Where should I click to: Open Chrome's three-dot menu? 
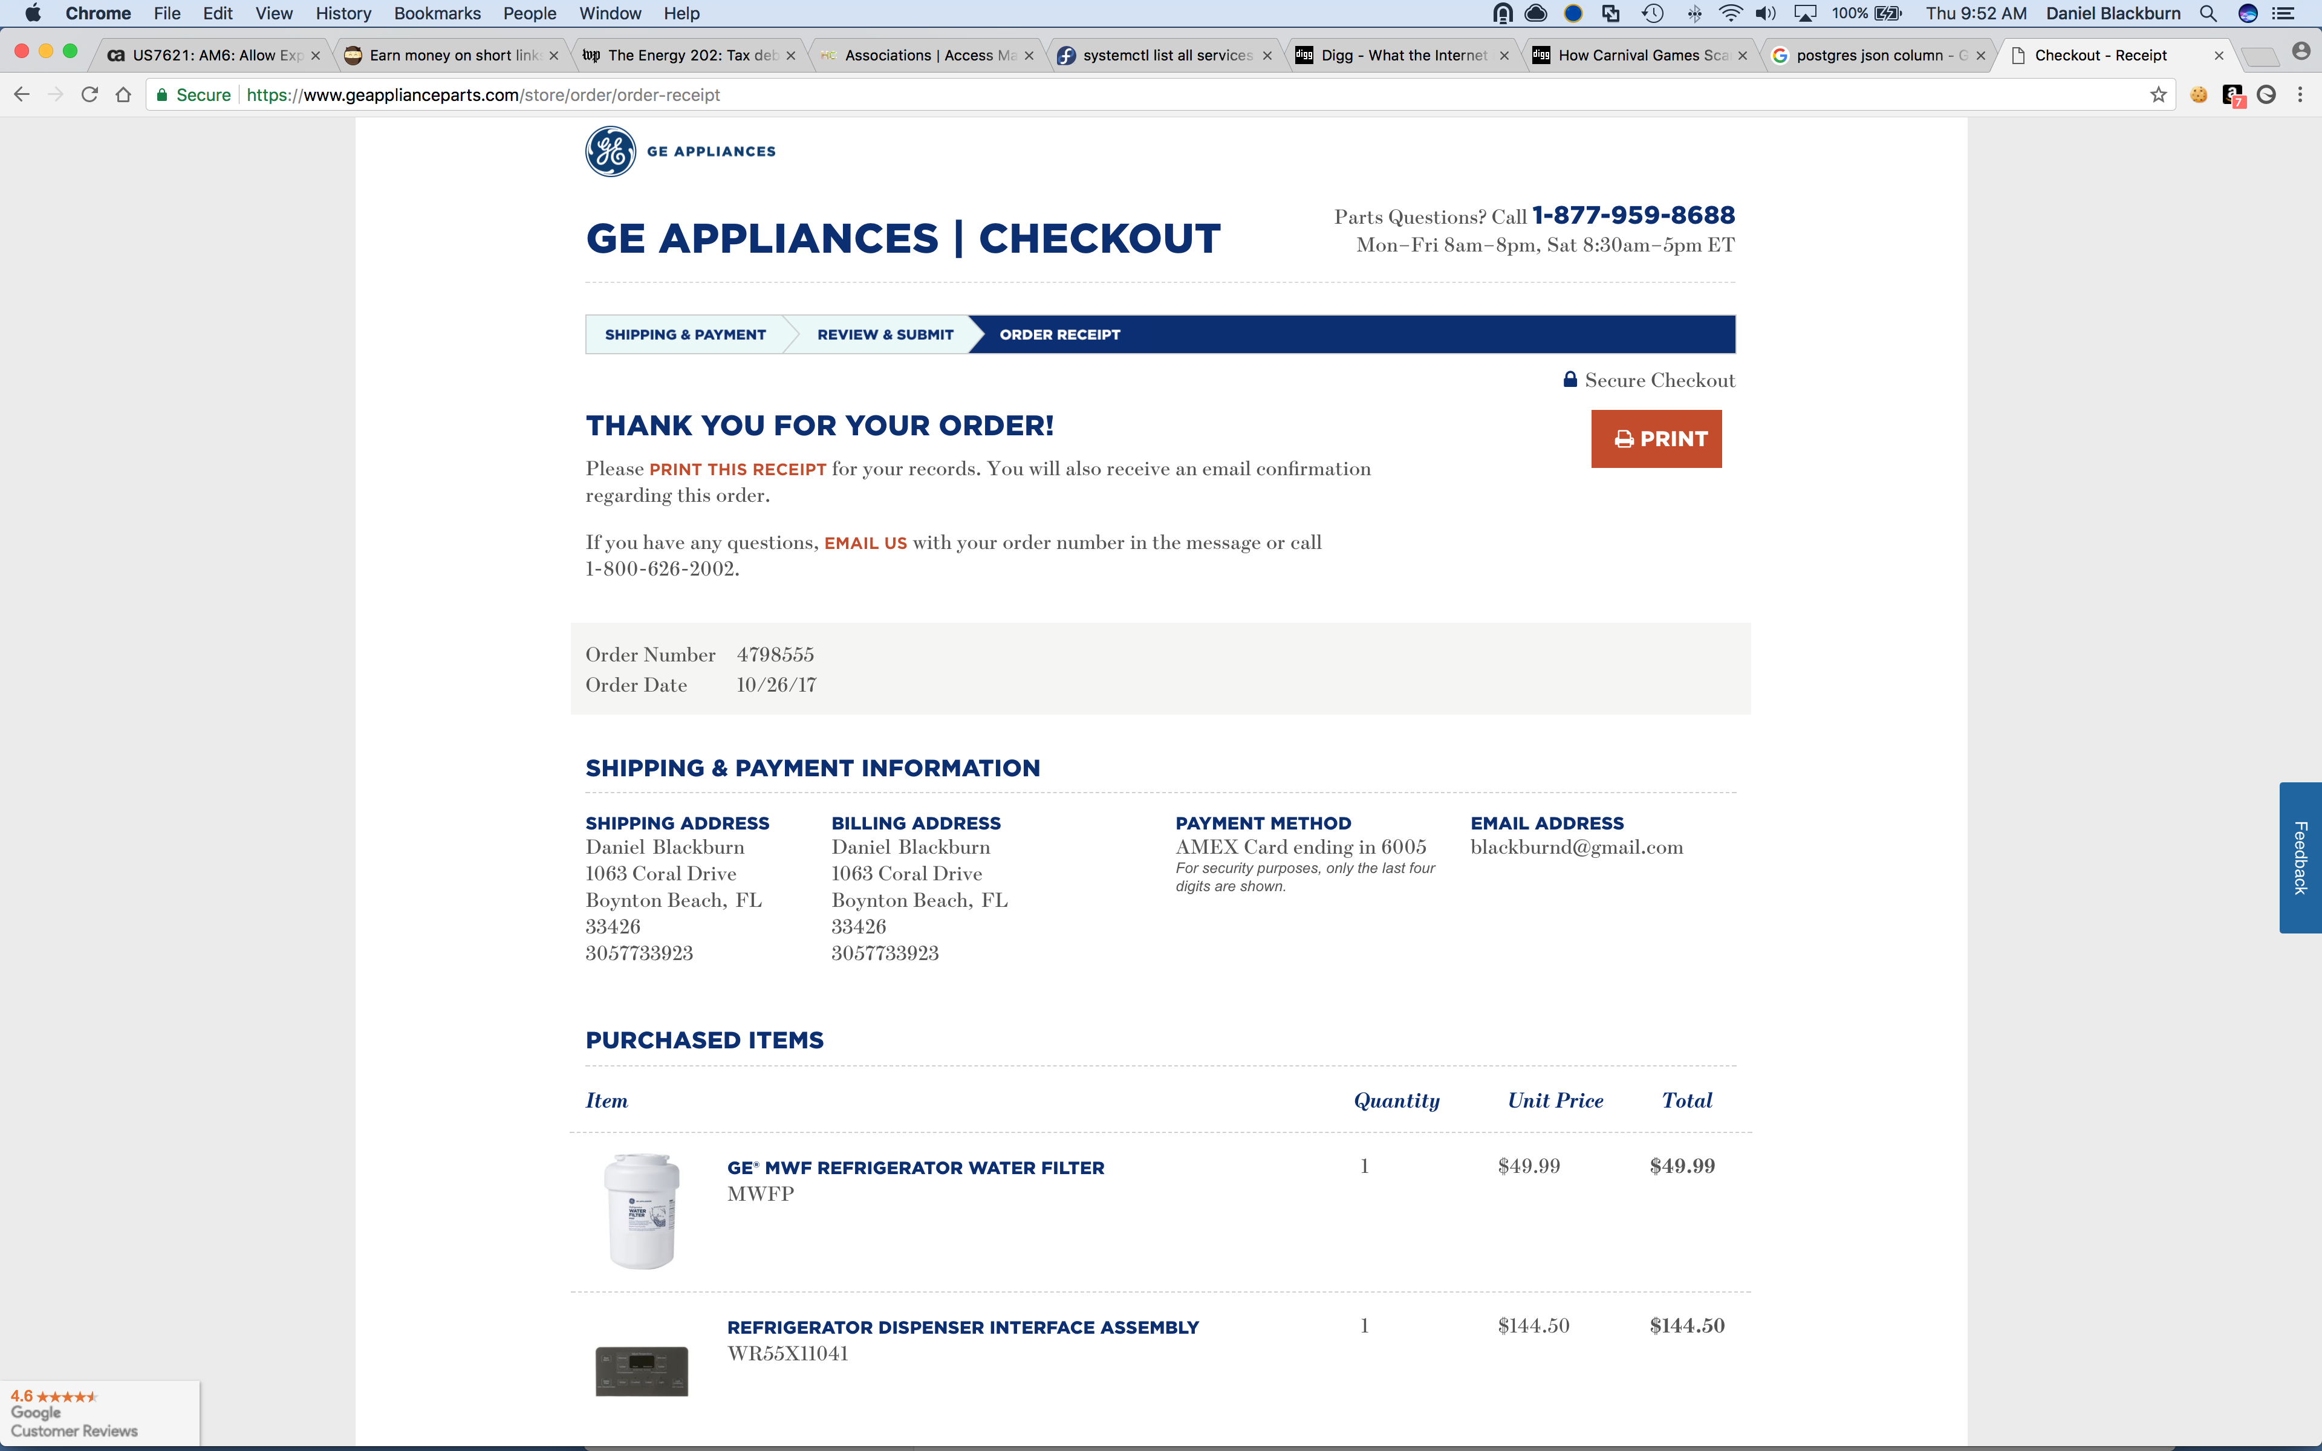[2300, 95]
